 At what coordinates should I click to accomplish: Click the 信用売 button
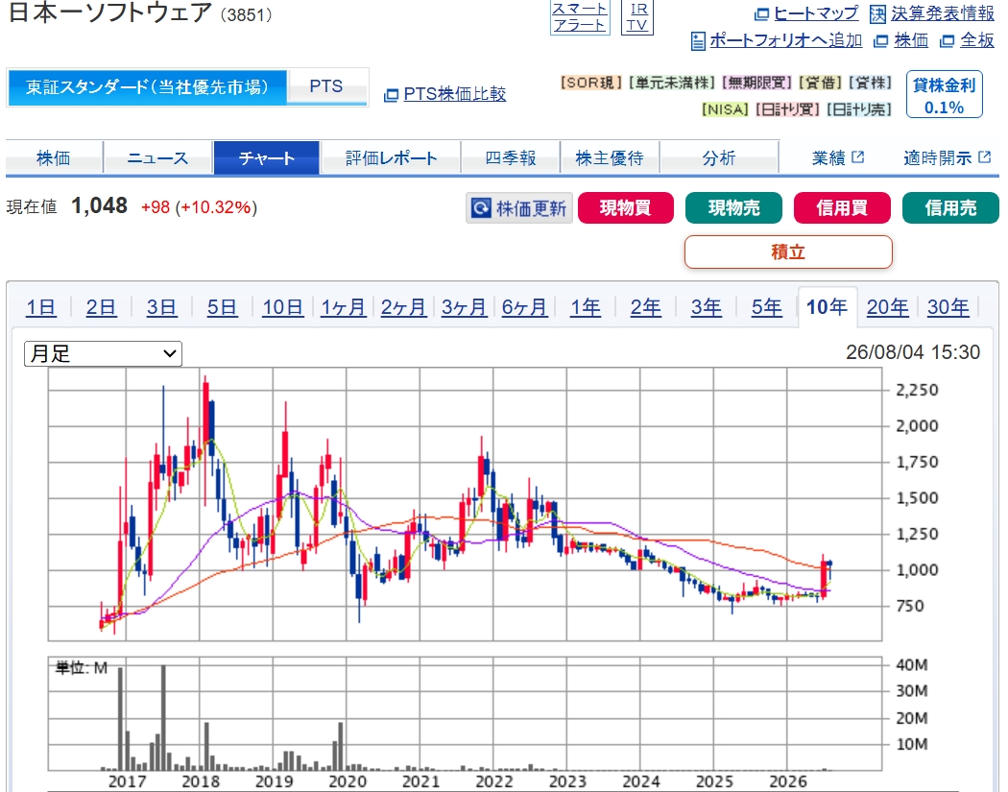click(x=950, y=207)
